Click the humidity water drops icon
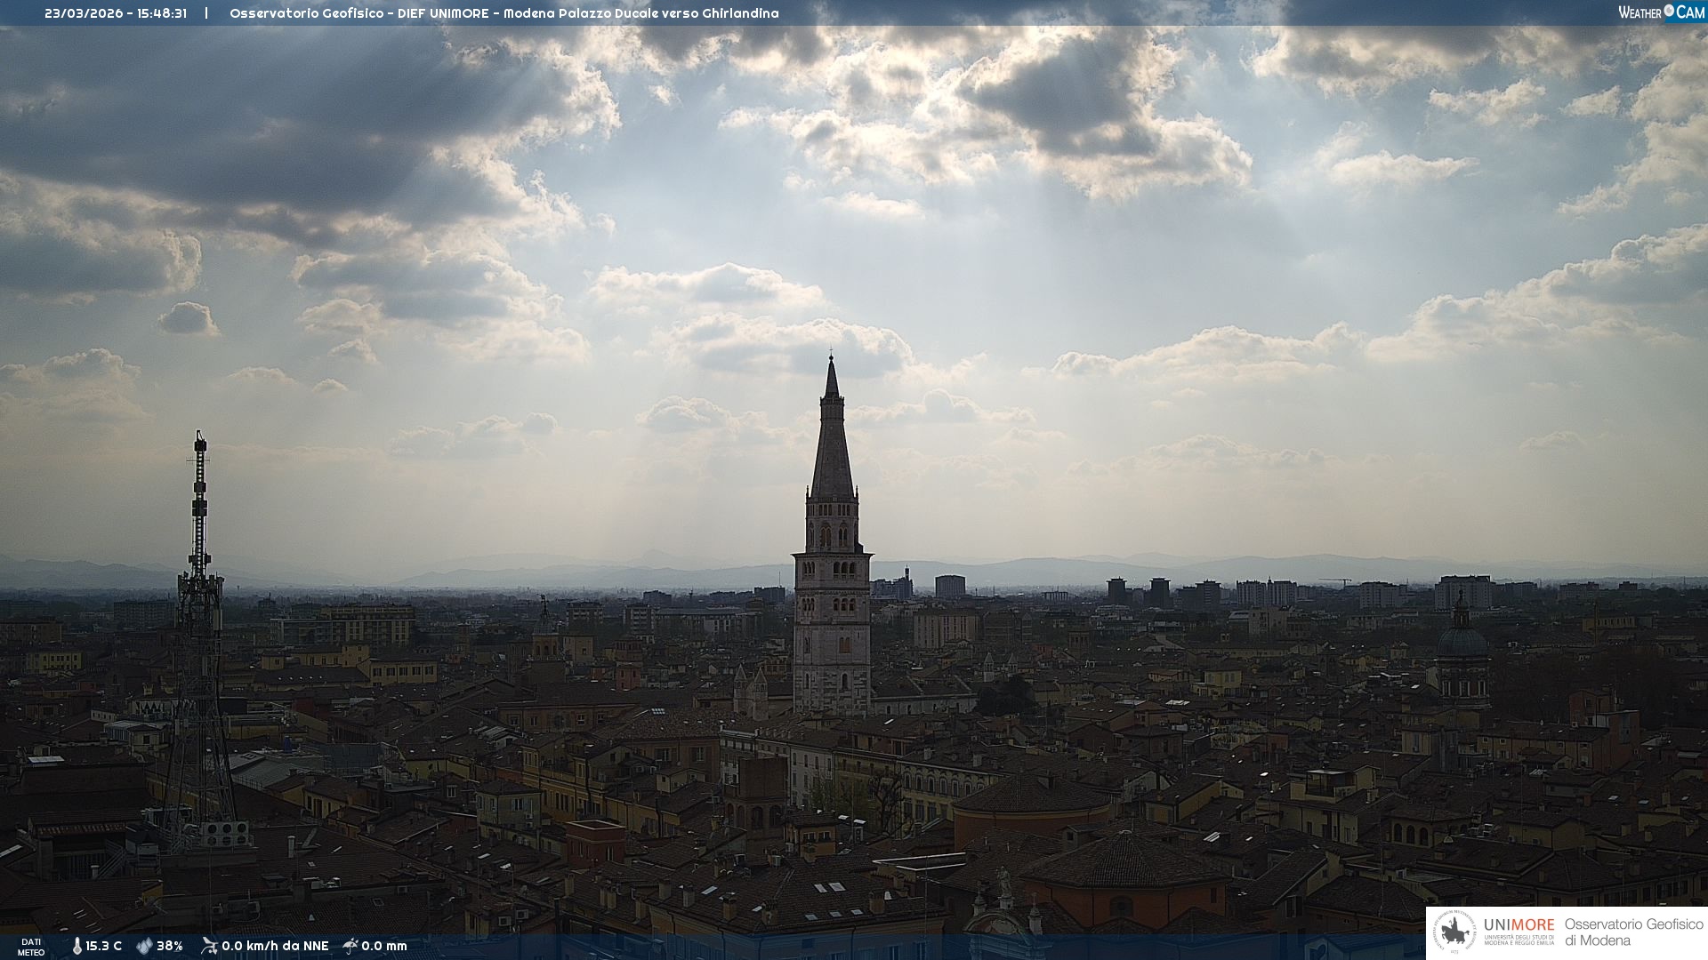The height and width of the screenshot is (960, 1708). [144, 946]
